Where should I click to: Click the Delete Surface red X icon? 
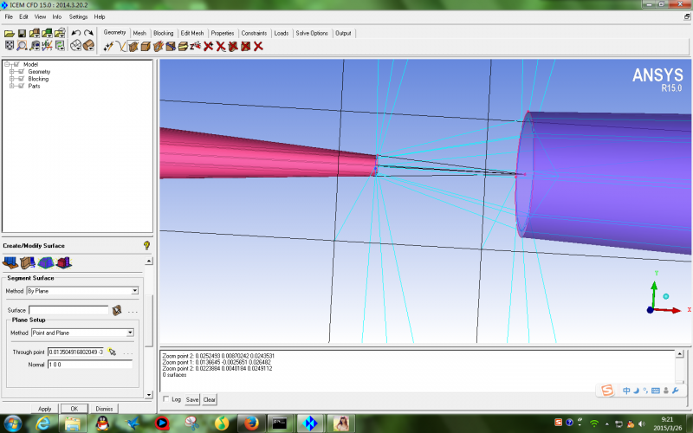(233, 46)
